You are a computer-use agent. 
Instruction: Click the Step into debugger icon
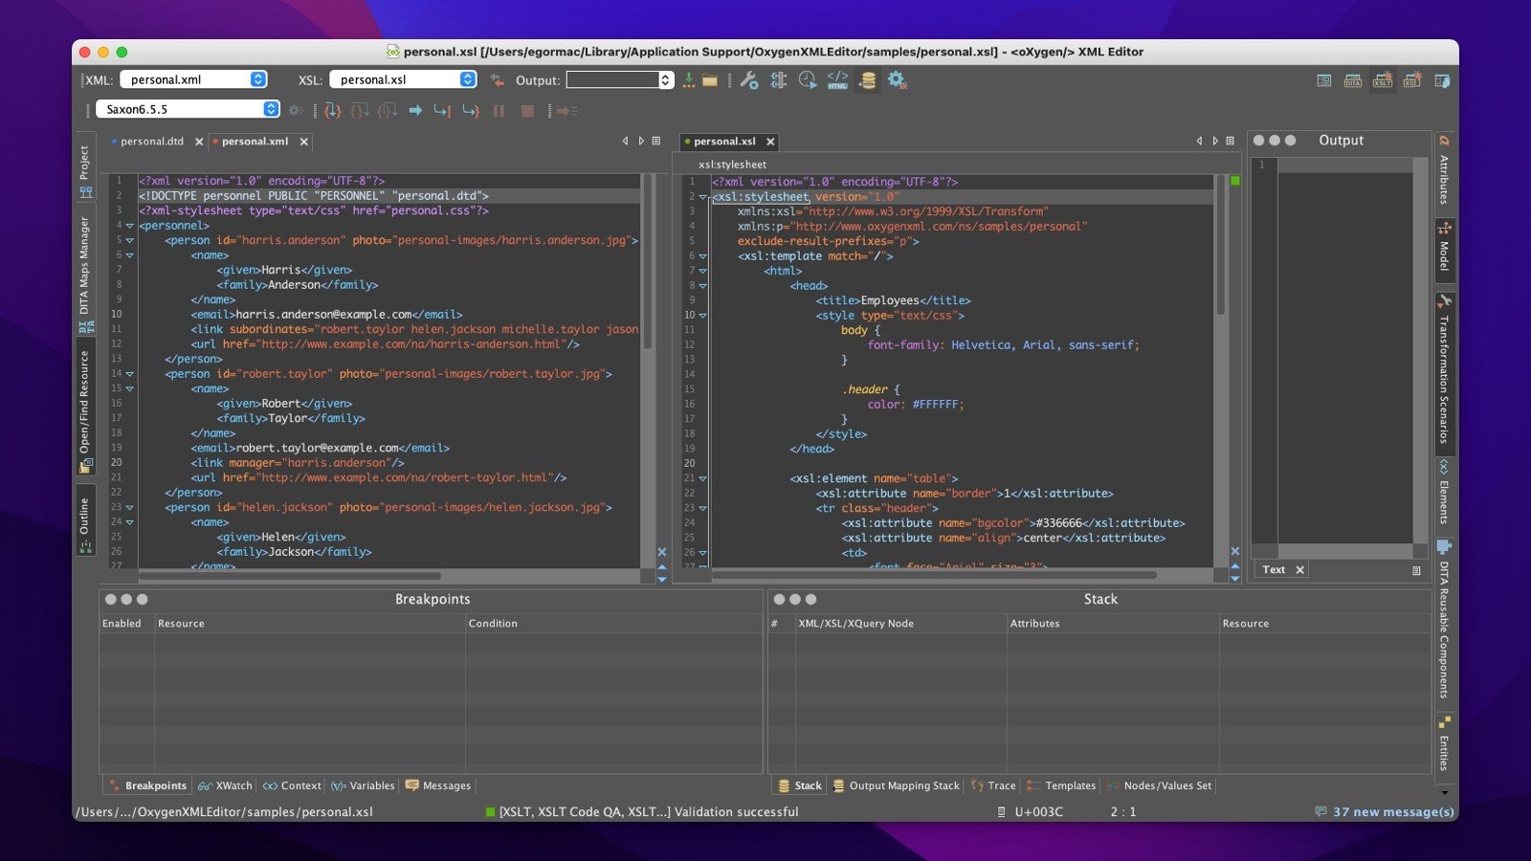[x=332, y=111]
